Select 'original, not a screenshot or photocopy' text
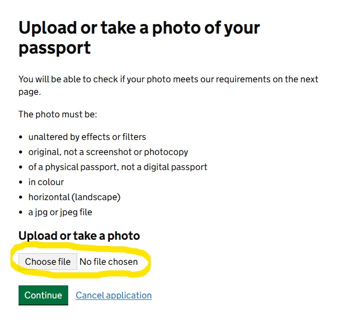Screen dimensions: 362x327 [108, 152]
